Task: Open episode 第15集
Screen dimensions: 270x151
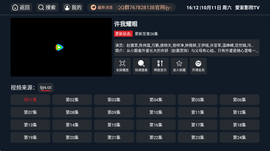Action: (114, 125)
